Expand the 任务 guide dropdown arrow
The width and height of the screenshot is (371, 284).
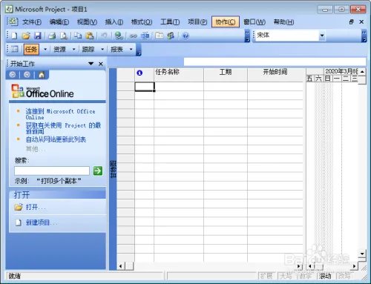[x=45, y=49]
